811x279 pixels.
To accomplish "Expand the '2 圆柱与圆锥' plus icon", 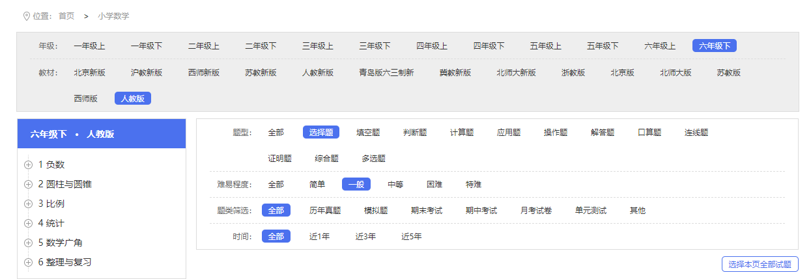I will coord(28,185).
